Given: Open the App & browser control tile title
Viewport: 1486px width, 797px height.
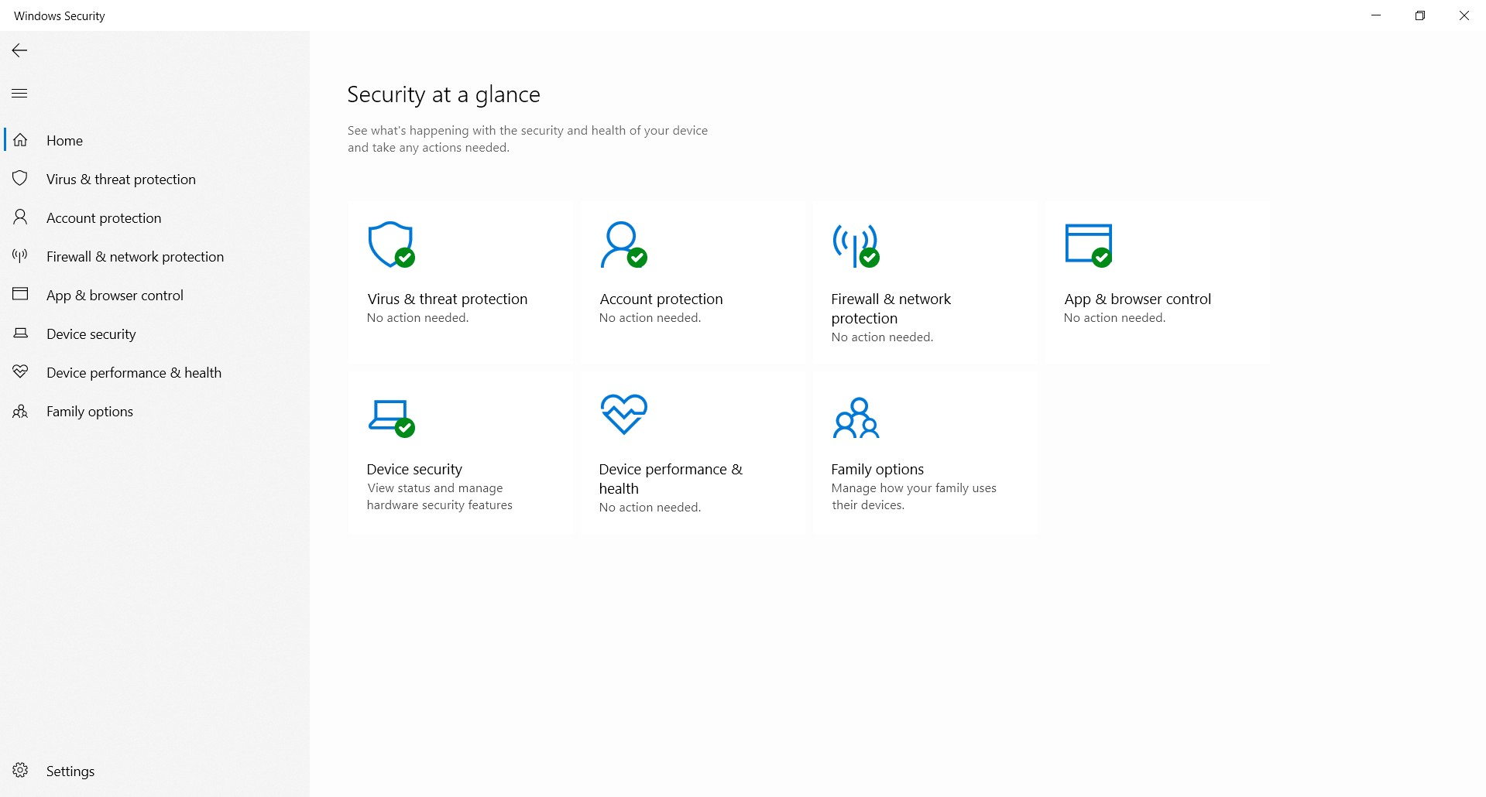Looking at the screenshot, I should click(x=1138, y=299).
